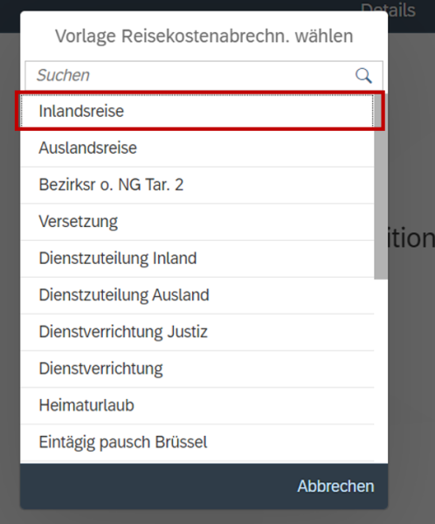Select Eintägig pausch Brüssel
Screen dimensions: 435x524
(x=197, y=442)
